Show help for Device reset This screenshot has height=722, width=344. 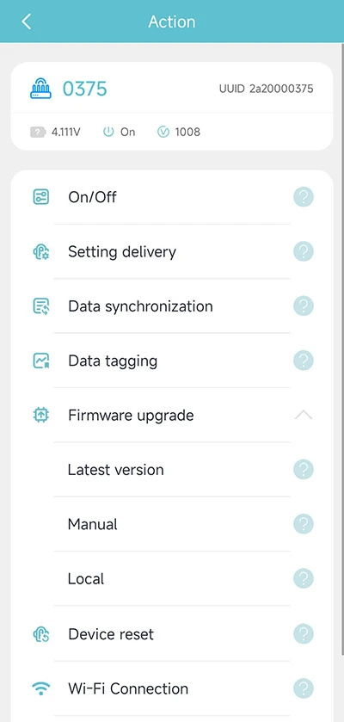[304, 634]
